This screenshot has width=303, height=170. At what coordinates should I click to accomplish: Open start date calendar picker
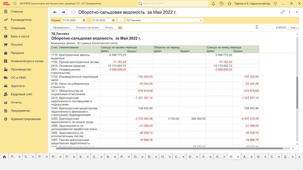84,20
